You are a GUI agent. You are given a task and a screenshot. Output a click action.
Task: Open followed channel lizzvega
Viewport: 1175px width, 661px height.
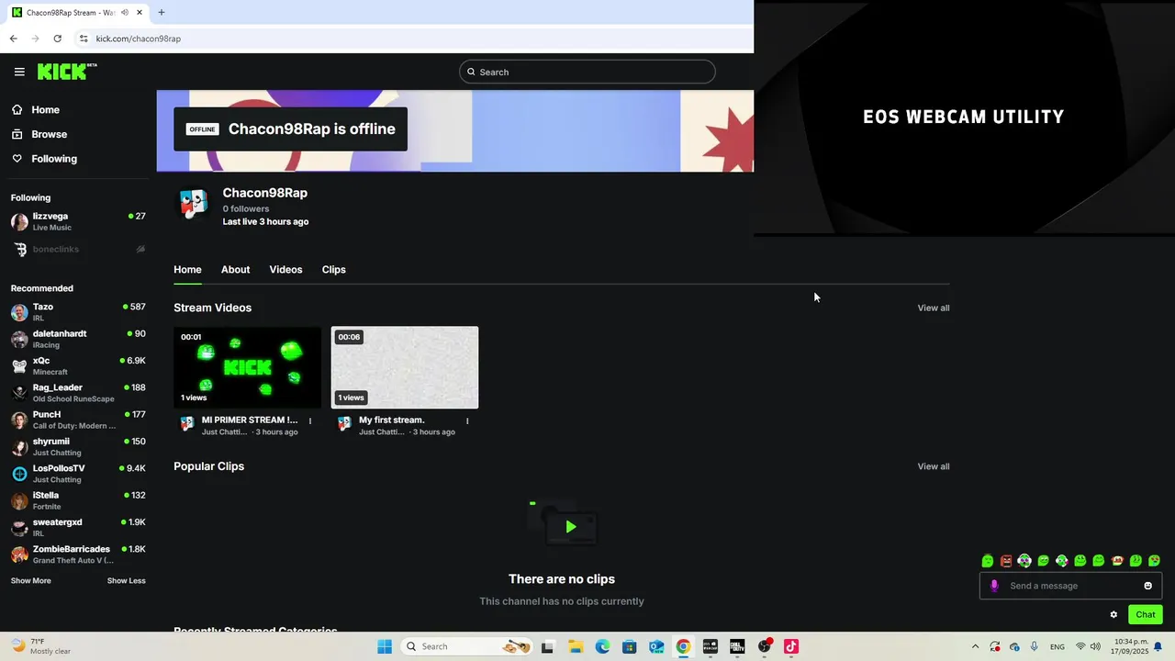(x=78, y=221)
